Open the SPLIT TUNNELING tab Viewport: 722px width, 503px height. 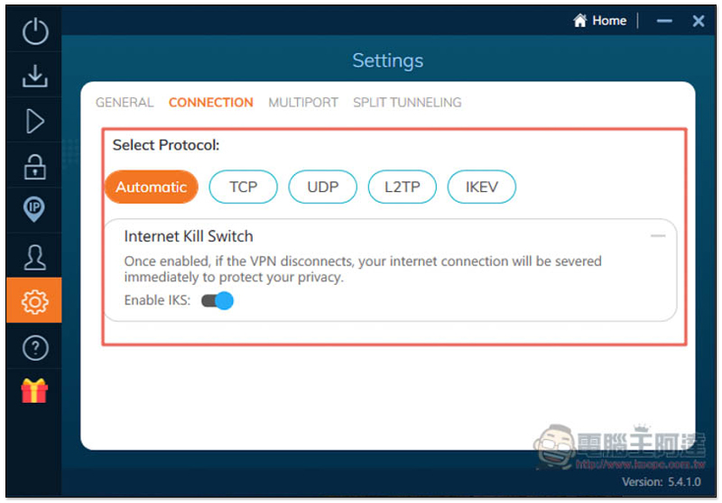407,103
